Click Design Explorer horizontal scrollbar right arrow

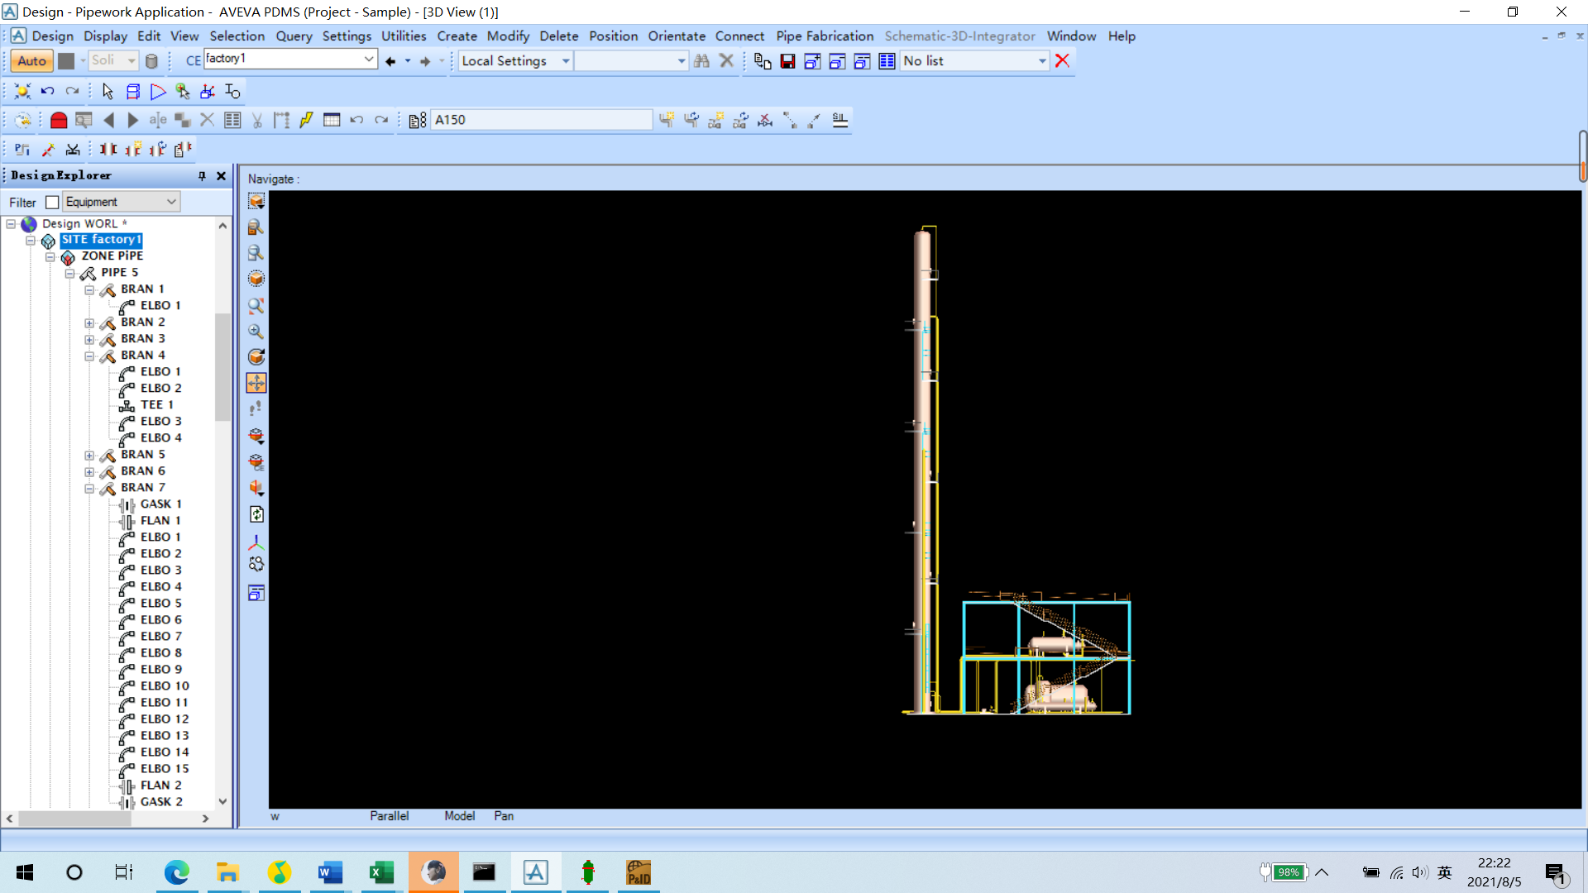pos(205,819)
